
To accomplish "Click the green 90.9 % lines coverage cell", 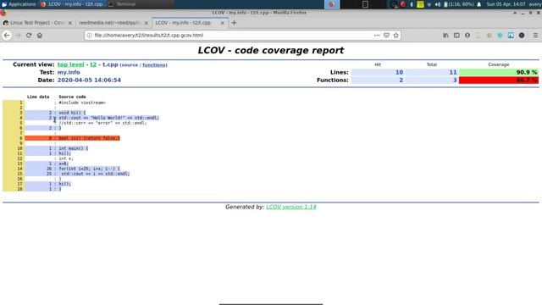I will 499,72.
